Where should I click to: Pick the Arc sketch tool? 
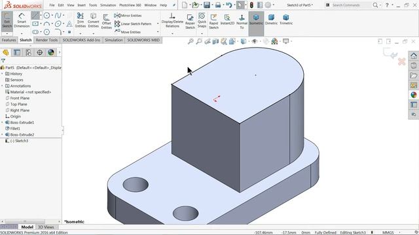click(46, 23)
